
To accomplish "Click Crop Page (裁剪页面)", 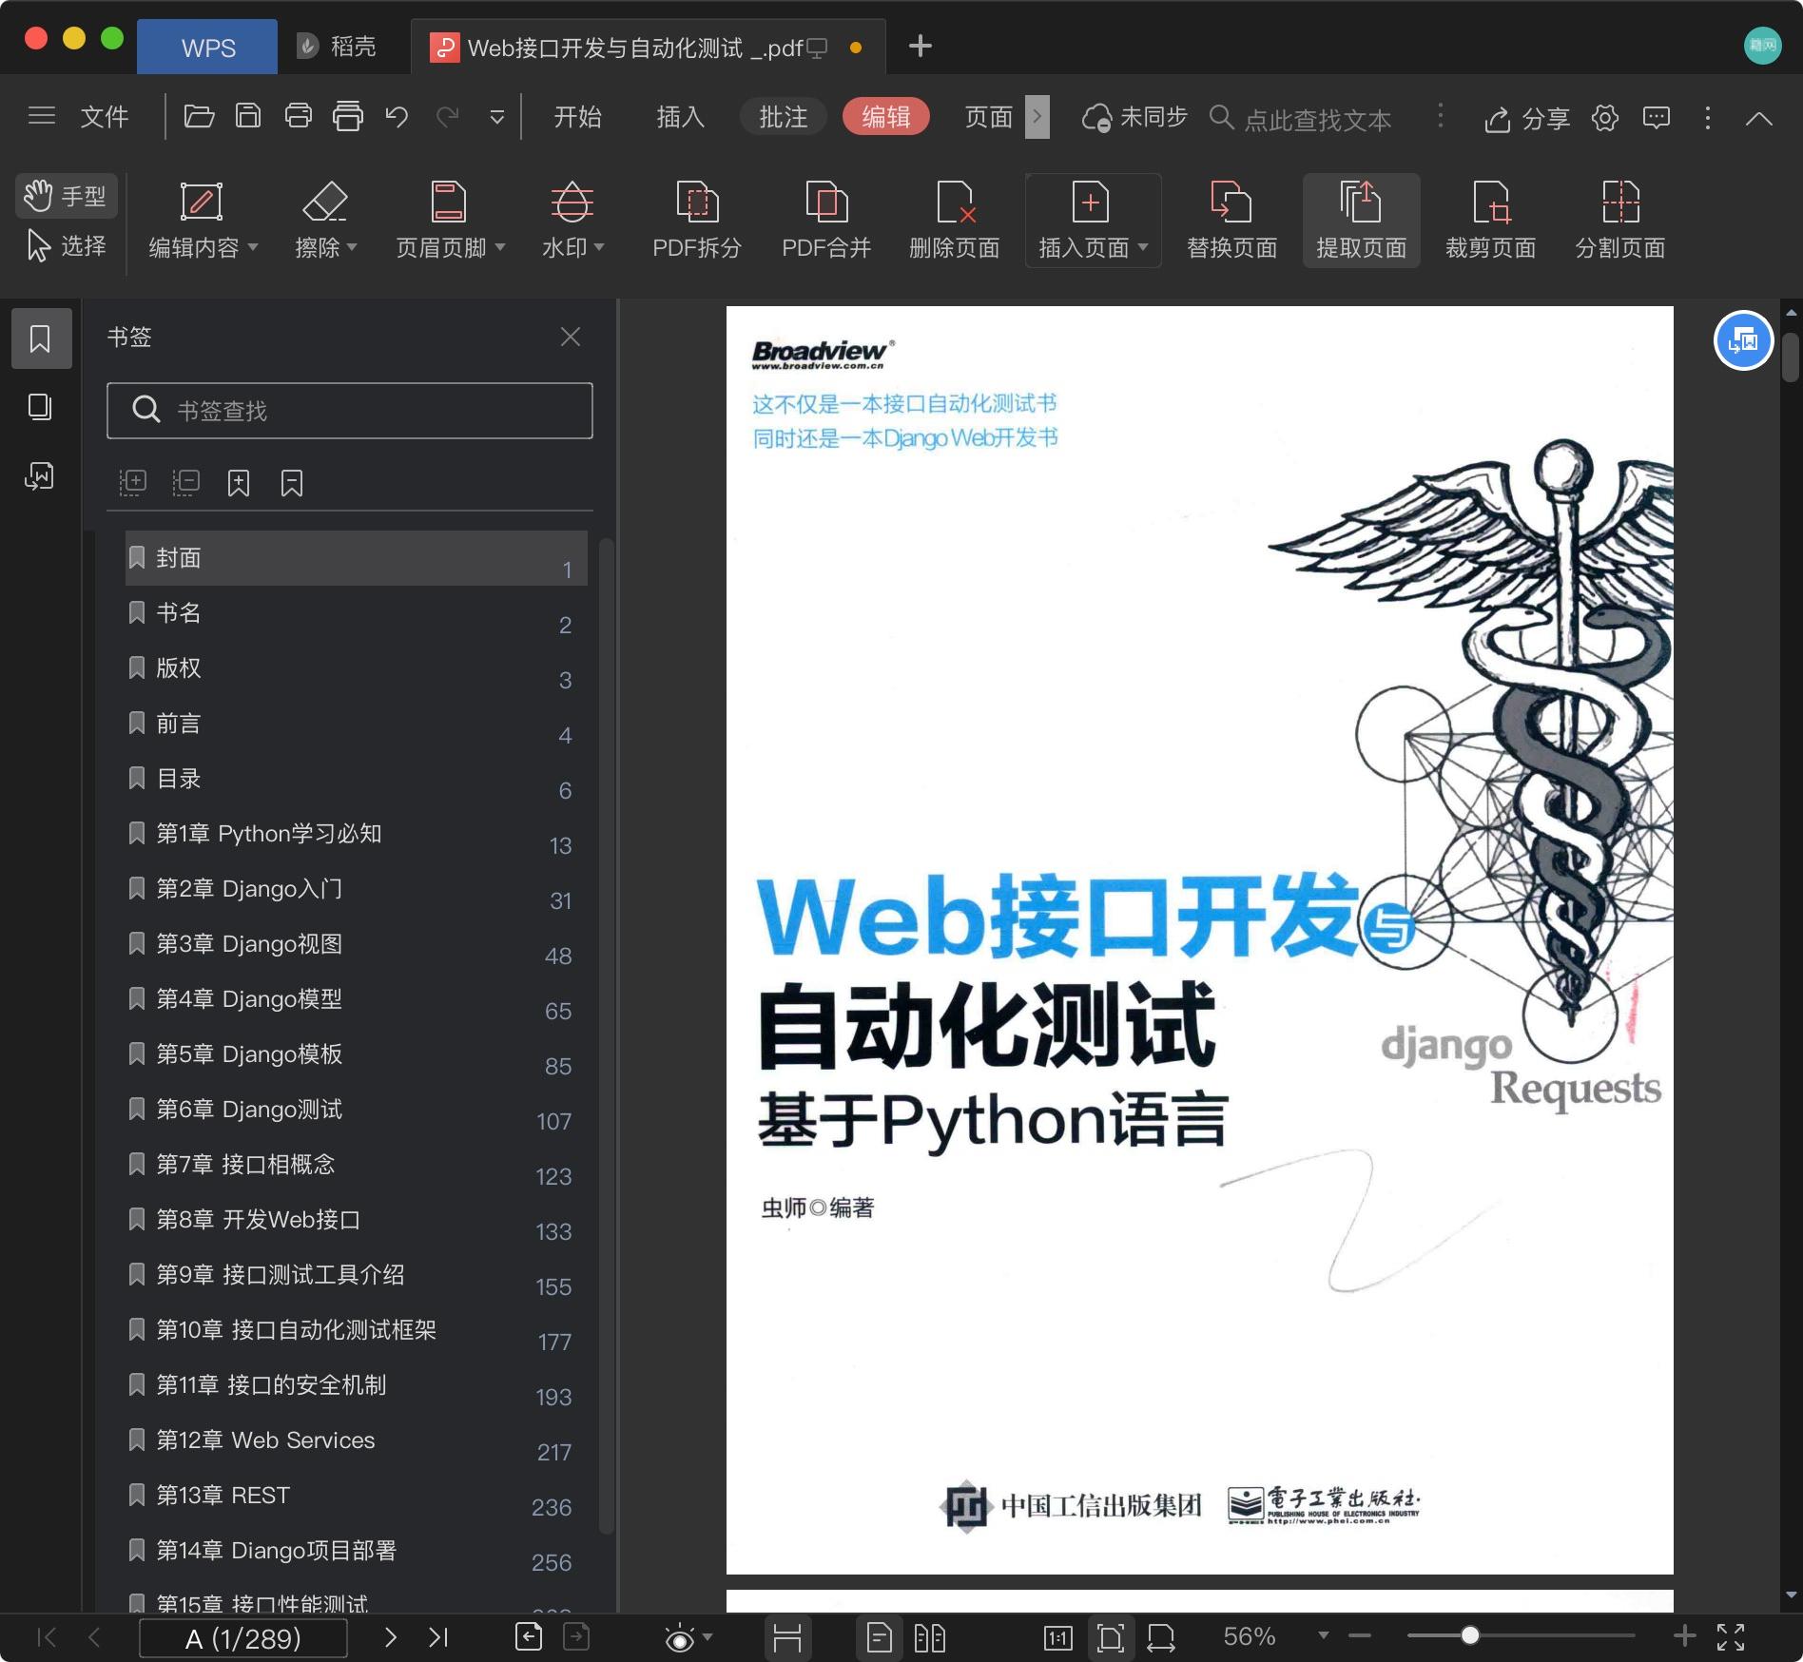I will coord(1491,221).
